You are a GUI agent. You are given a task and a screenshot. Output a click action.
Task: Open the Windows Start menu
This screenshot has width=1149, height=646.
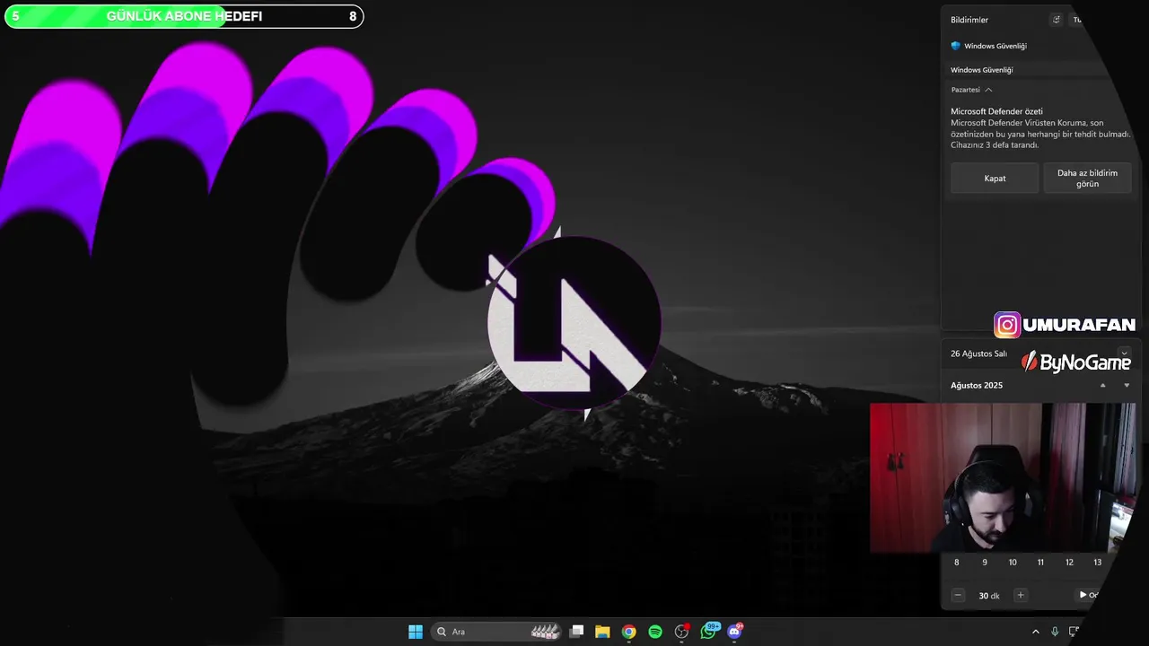tap(416, 632)
